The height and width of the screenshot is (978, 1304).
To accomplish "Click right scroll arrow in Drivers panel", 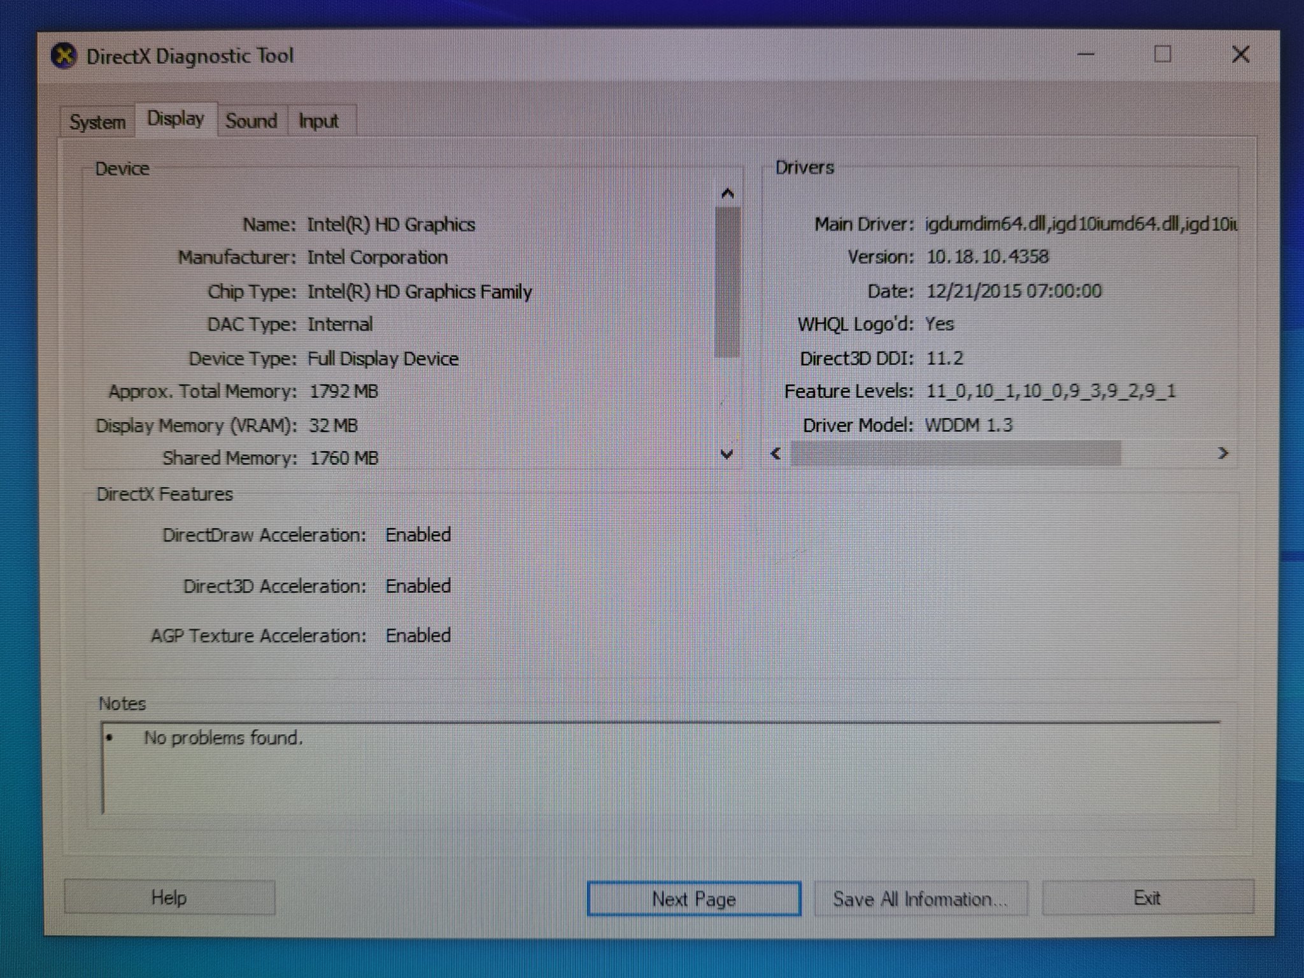I will [1222, 453].
